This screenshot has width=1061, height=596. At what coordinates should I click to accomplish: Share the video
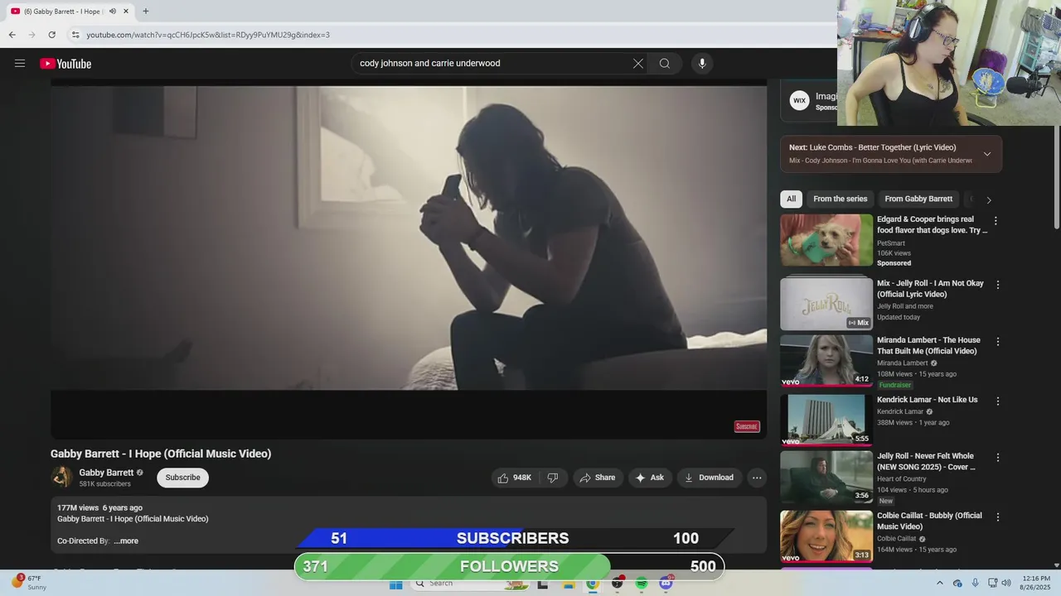[598, 478]
